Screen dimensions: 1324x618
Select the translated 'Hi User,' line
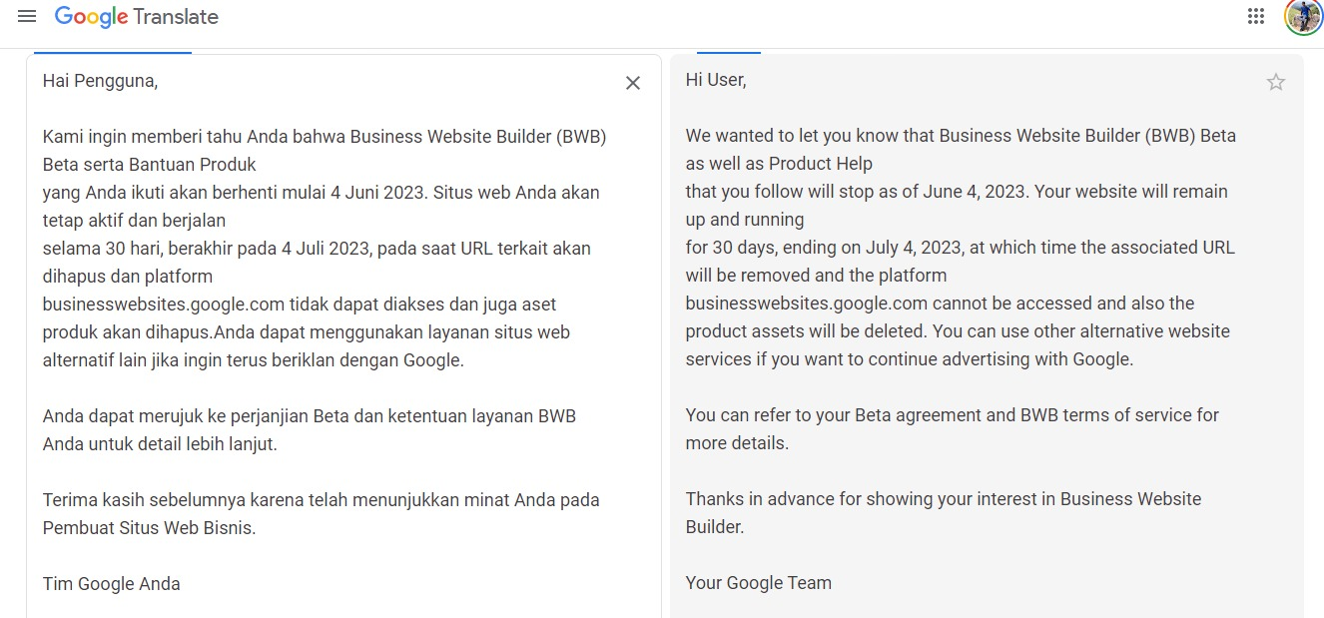click(716, 80)
